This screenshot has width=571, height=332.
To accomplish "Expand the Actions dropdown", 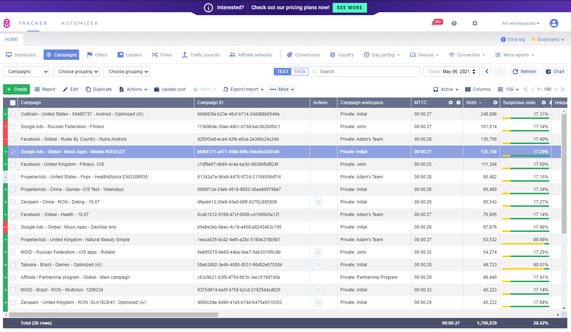I will click(133, 89).
